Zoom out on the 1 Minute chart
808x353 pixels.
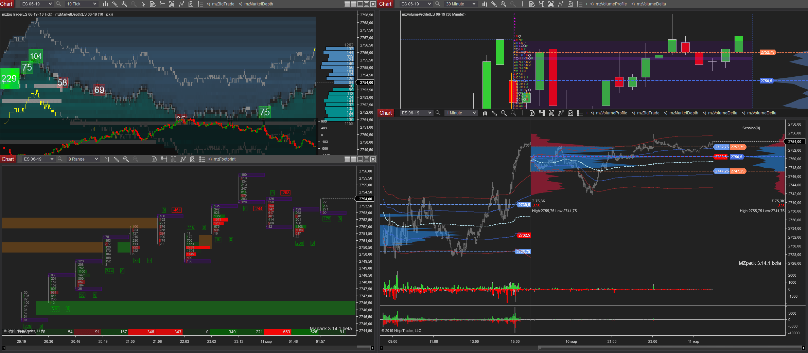[513, 113]
